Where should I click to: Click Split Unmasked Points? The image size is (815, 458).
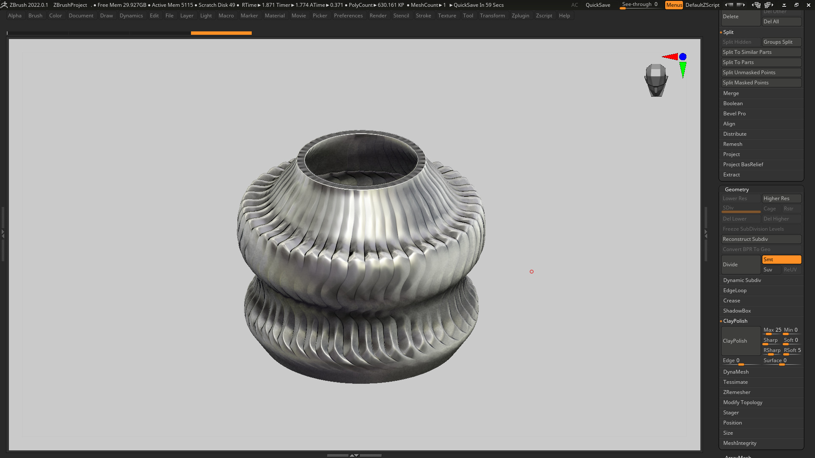coord(761,73)
